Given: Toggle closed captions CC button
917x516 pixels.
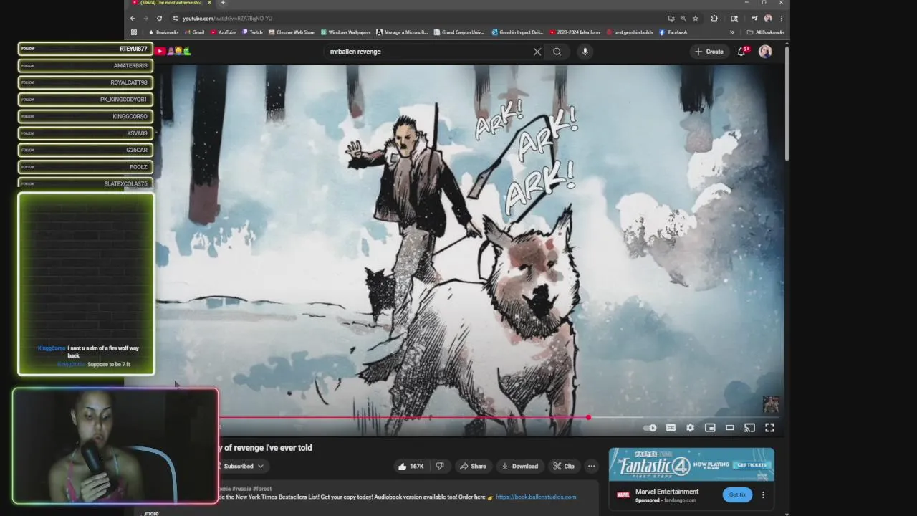Looking at the screenshot, I should point(671,428).
